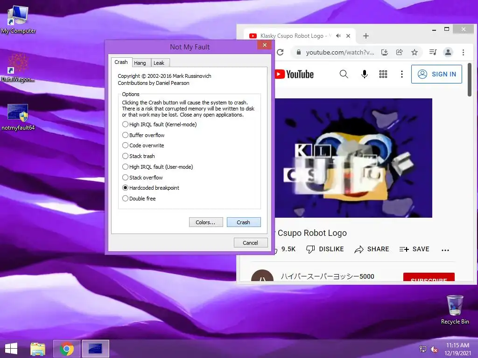The width and height of the screenshot is (478, 358).
Task: Click YouTube search magnifier icon
Action: click(x=344, y=74)
